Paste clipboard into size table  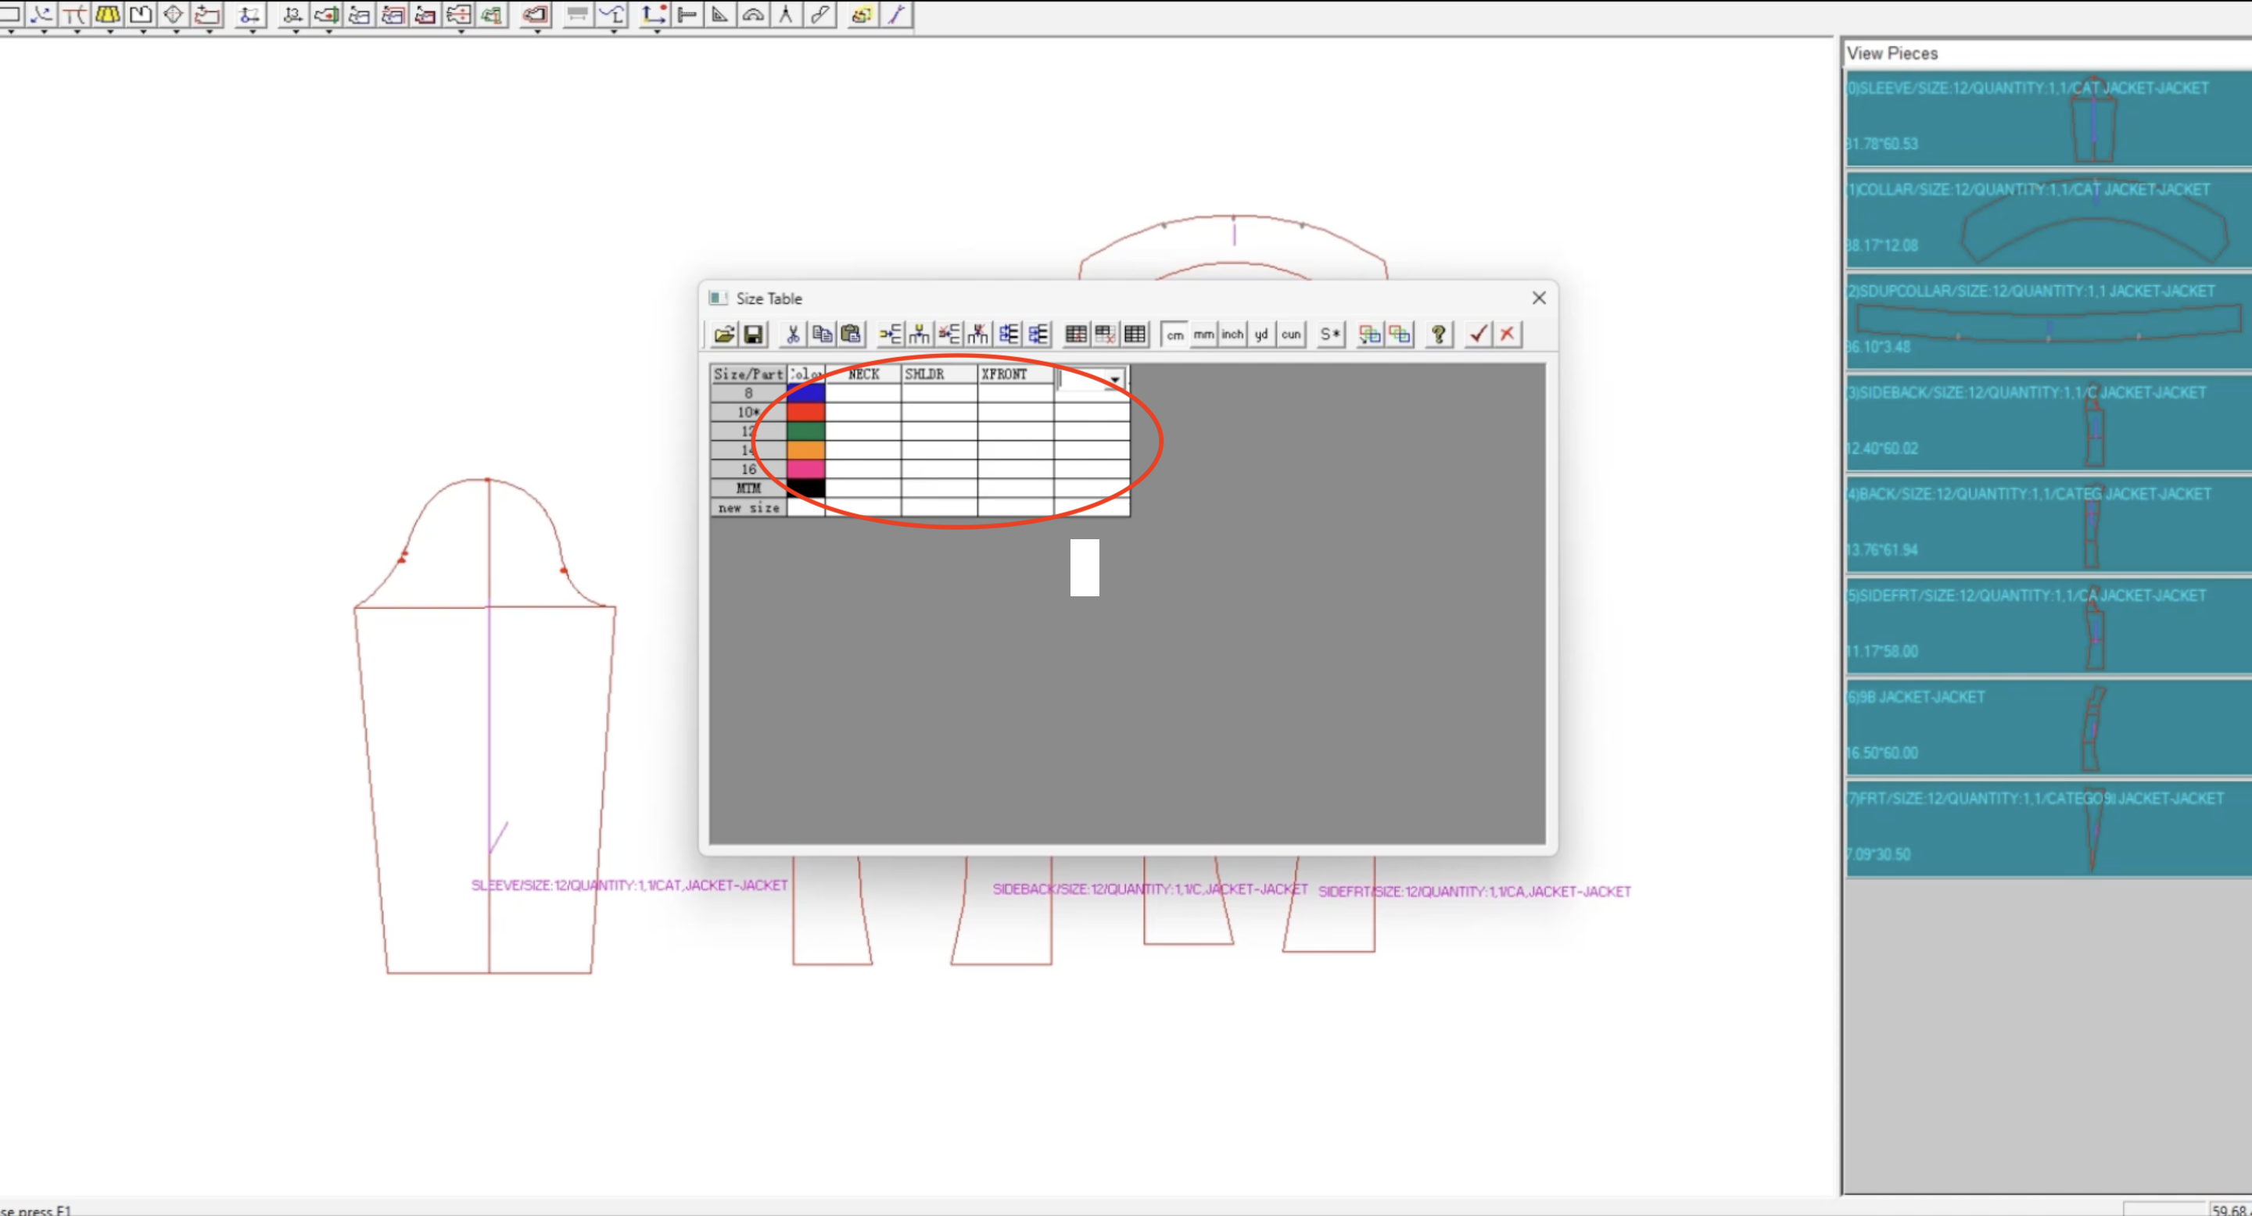(851, 334)
